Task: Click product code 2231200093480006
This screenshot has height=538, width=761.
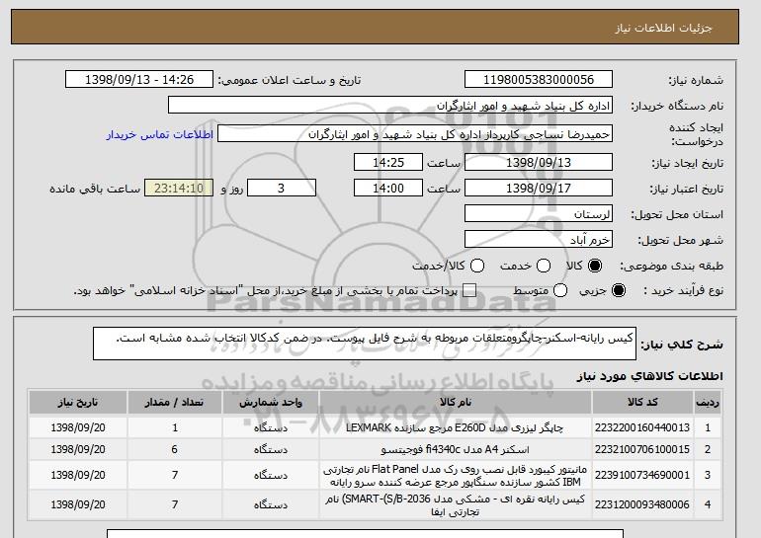Action: 642,505
